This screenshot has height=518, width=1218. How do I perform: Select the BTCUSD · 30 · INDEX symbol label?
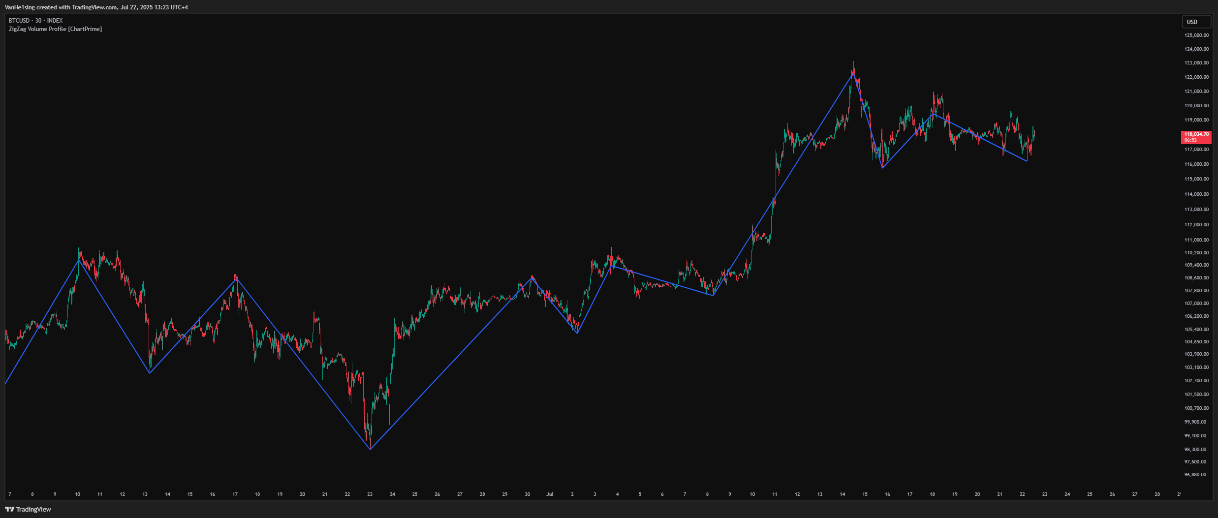point(35,21)
